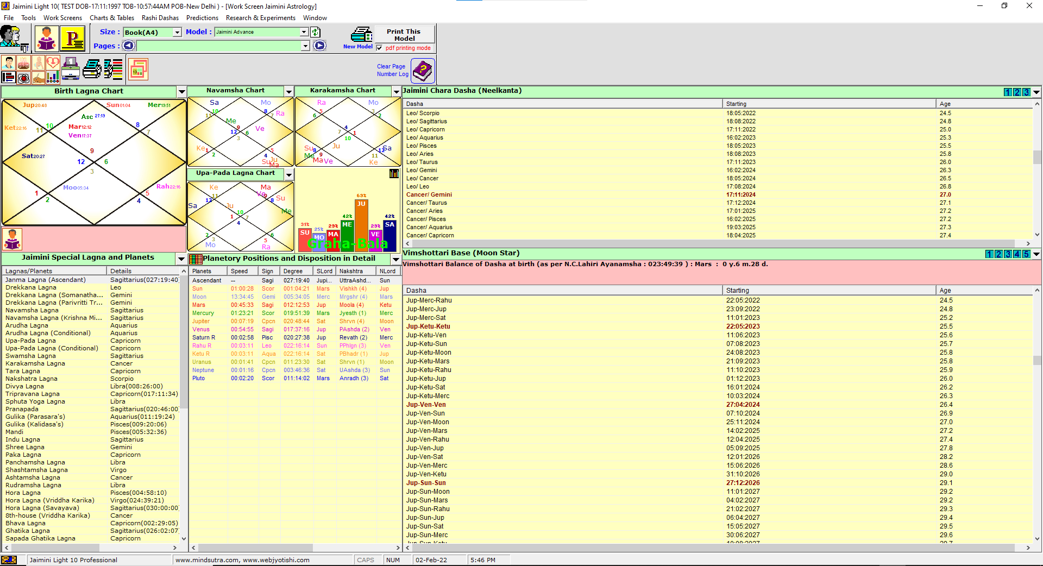This screenshot has width=1043, height=566.
Task: Click the man portrait icon in toolbar
Action: click(8, 63)
